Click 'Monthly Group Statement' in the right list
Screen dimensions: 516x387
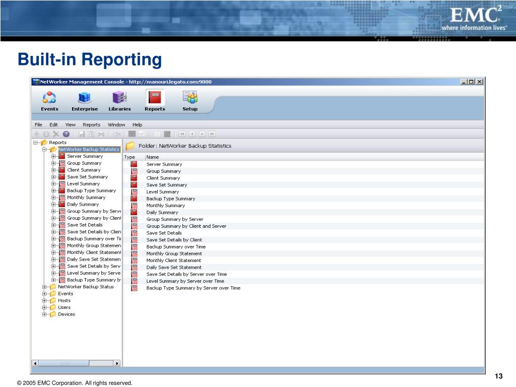(174, 254)
